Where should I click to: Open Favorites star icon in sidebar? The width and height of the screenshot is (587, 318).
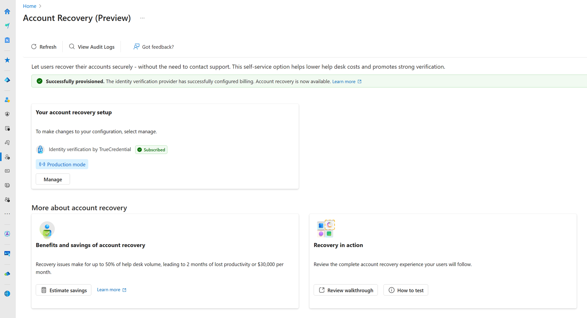click(x=7, y=60)
